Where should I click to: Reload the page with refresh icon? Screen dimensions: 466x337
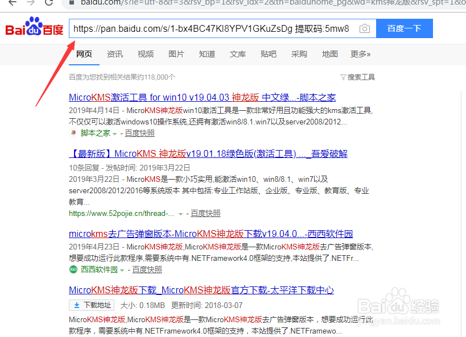coord(49,2)
